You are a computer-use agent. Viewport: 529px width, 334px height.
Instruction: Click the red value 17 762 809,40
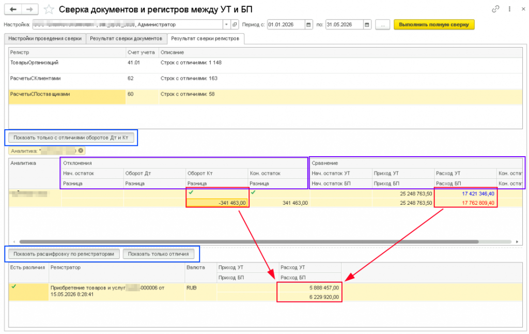(478, 203)
